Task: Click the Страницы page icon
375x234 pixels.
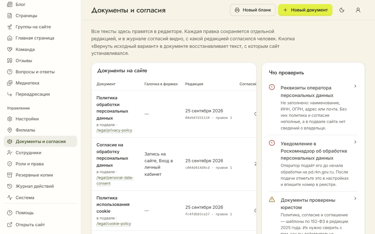Action: point(10,16)
